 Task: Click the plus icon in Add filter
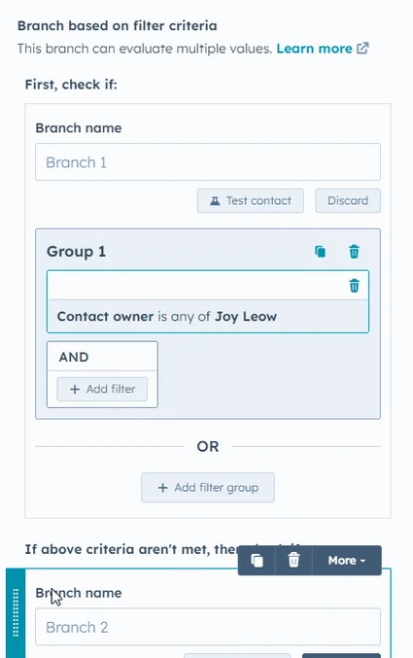pyautogui.click(x=75, y=390)
